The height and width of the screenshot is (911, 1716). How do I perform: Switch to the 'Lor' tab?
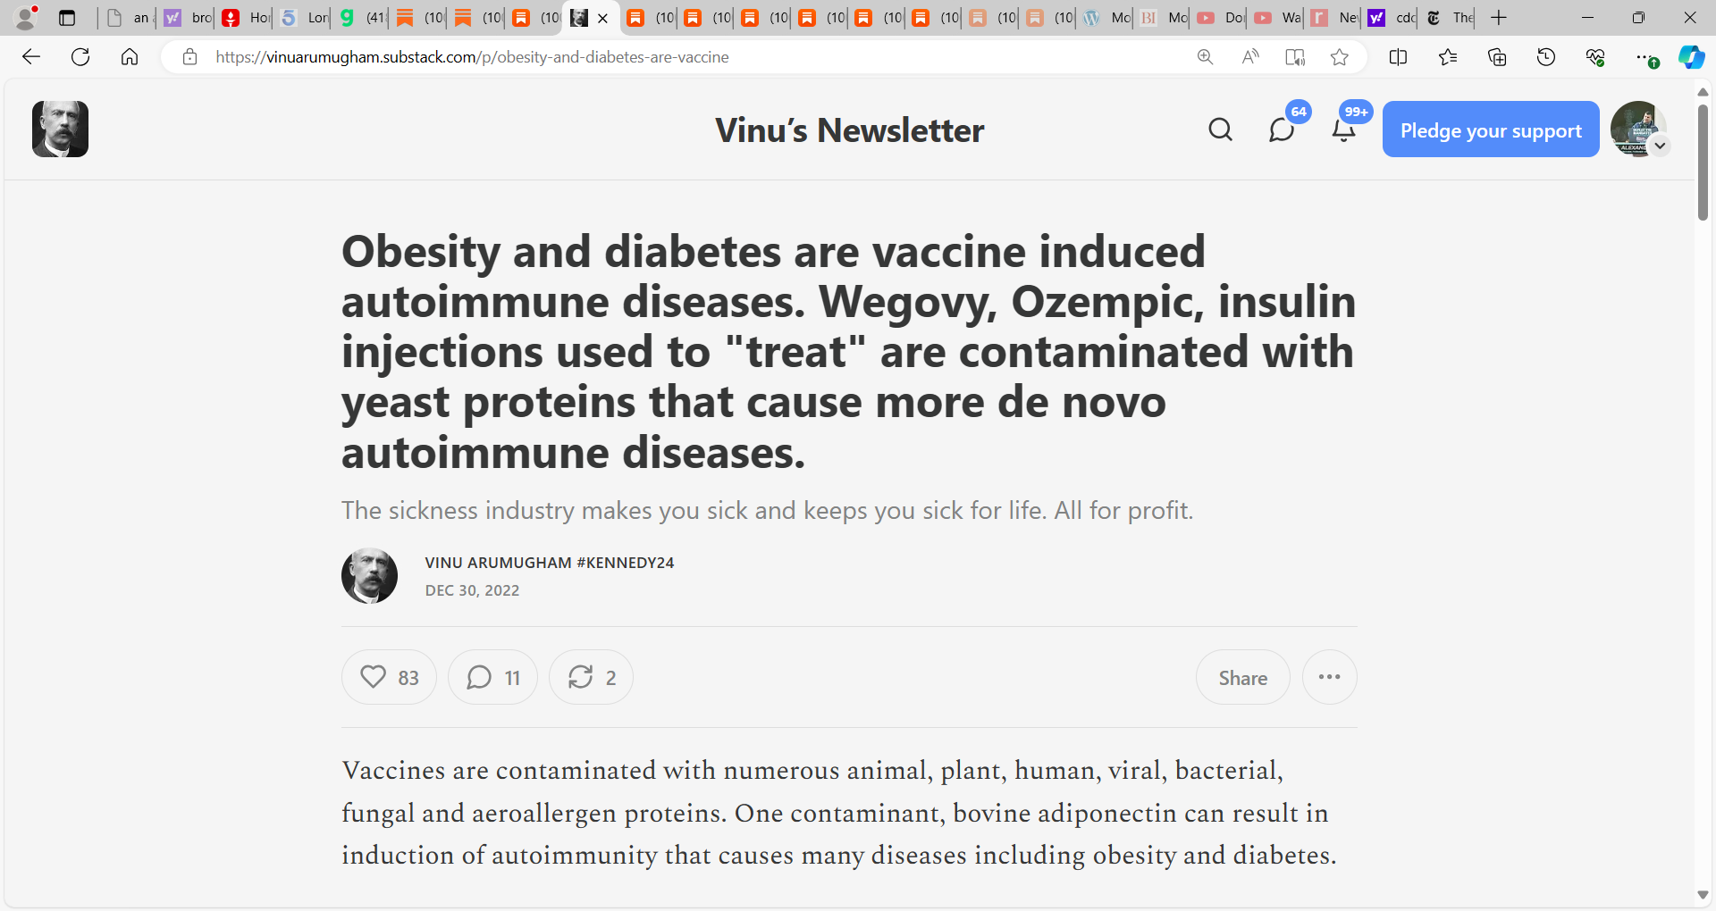click(x=304, y=17)
